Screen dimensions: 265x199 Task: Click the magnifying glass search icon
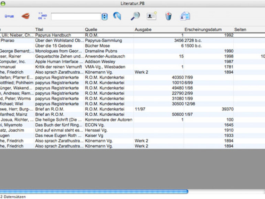[135, 16]
